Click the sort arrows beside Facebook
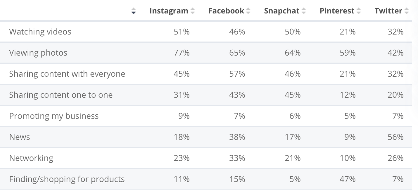Screen dimensions: 418x196 tap(248, 11)
